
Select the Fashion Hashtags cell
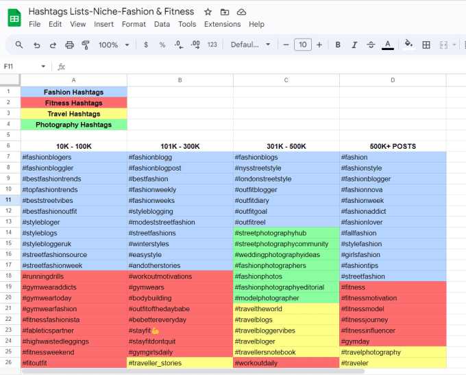74,92
